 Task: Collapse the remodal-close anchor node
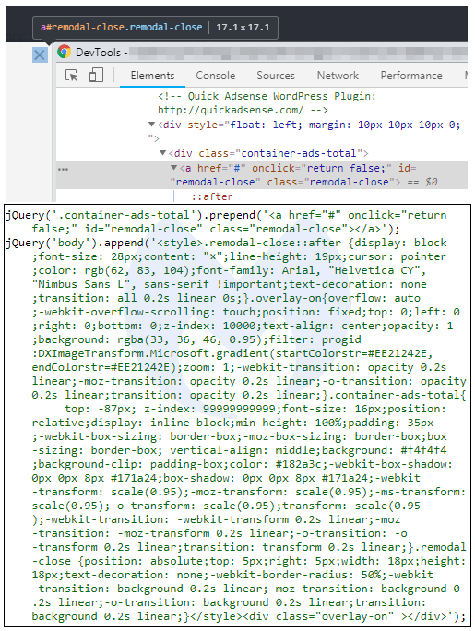tap(173, 167)
